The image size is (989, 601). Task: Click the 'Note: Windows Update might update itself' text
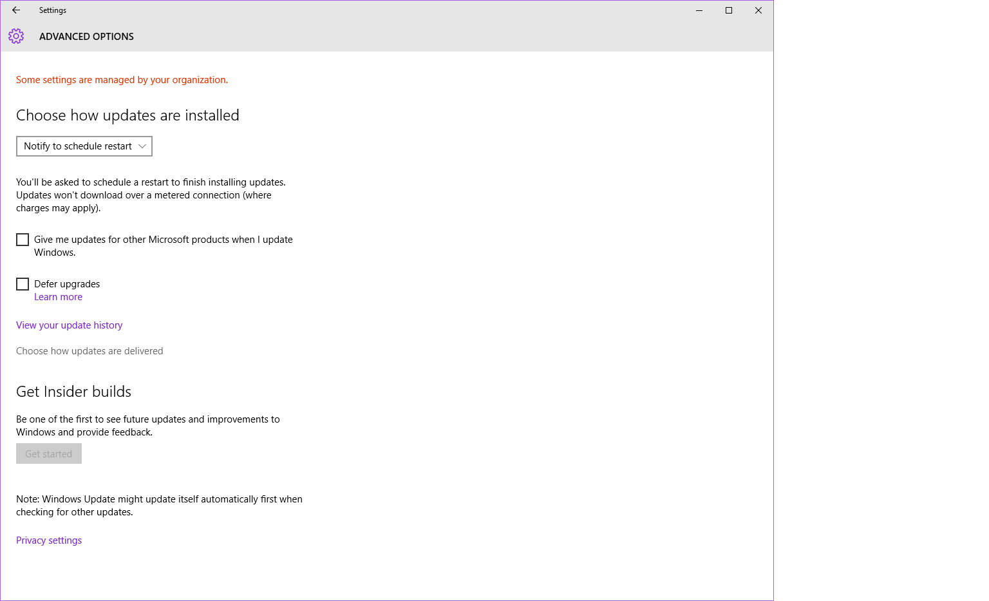pos(159,506)
